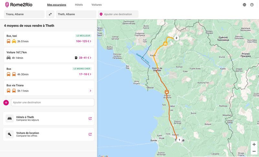The image size is (259, 157).
Task: Click the Bar label on the map
Action: (128, 67)
